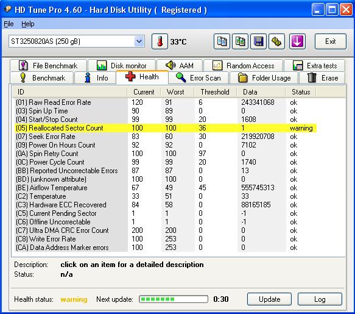Click the Exit button
Screen dimensions: 355x314
click(330, 41)
